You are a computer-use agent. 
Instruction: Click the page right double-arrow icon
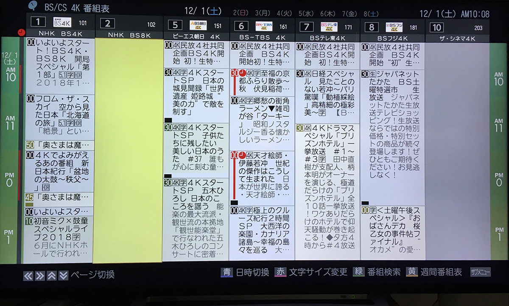pyautogui.click(x=40, y=275)
